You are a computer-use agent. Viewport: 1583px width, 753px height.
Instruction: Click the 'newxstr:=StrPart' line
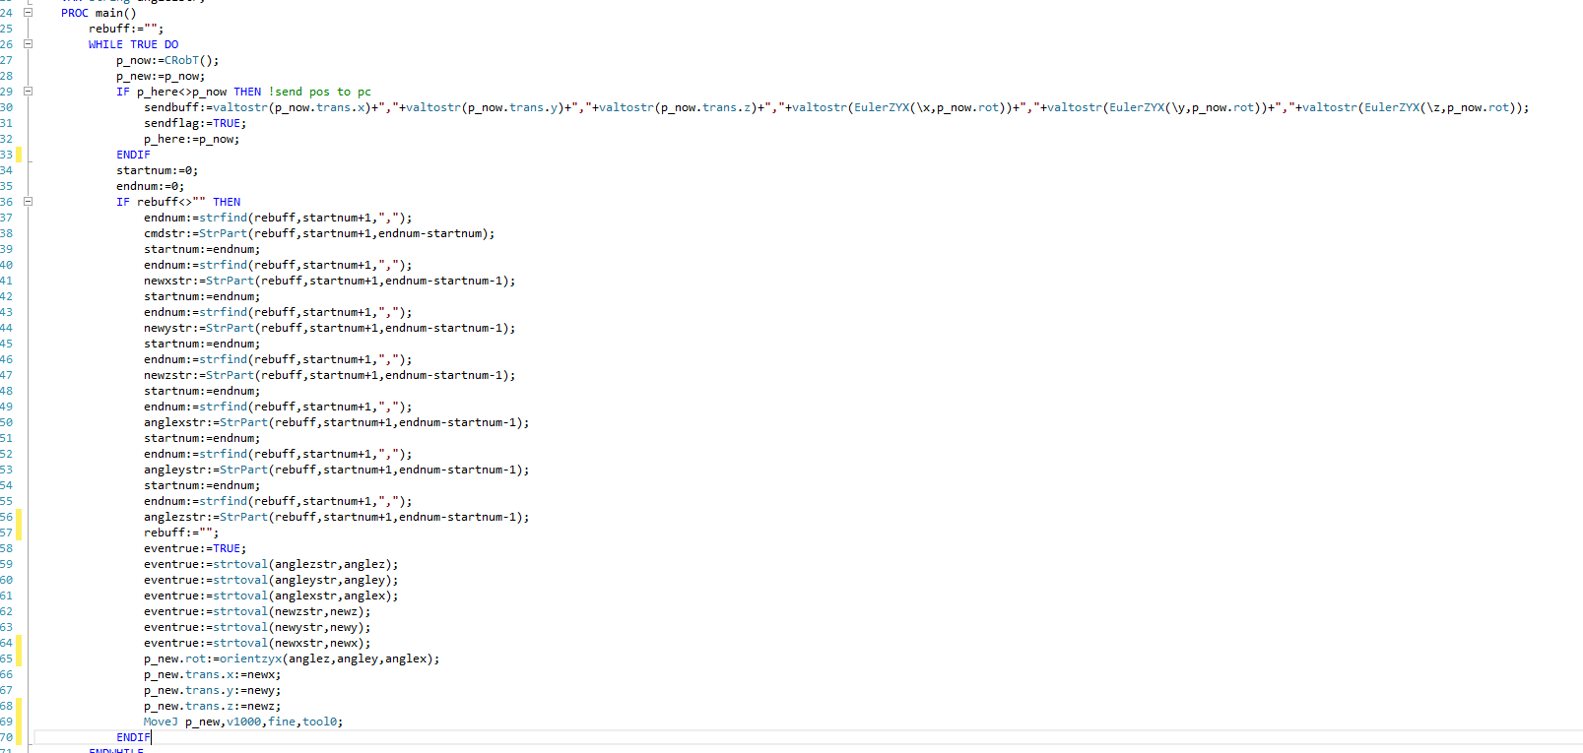pyautogui.click(x=330, y=281)
